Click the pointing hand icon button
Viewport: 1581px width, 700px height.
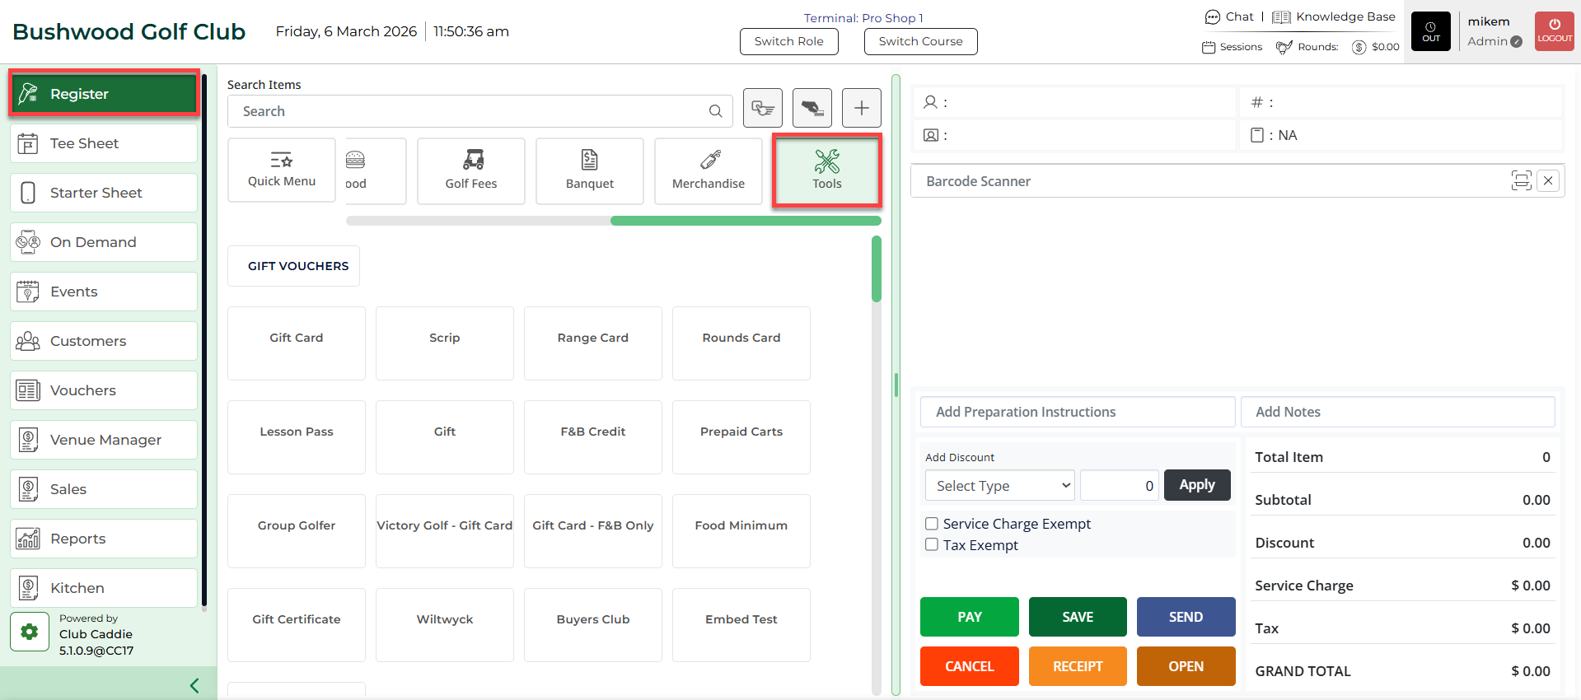(x=762, y=108)
